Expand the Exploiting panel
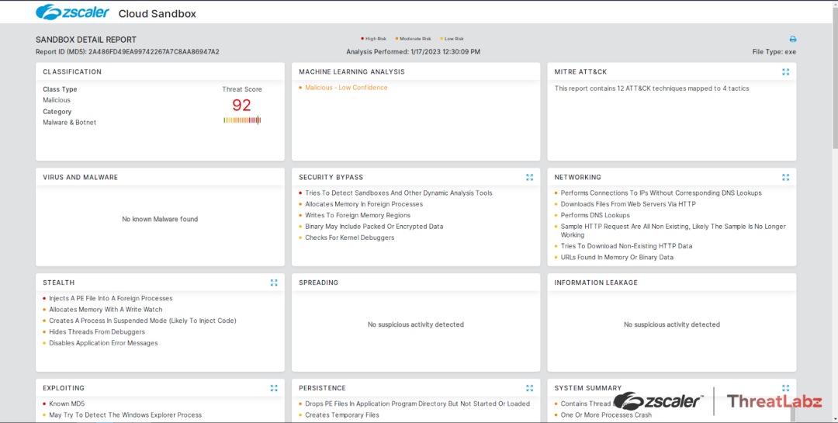This screenshot has width=838, height=423. point(274,388)
